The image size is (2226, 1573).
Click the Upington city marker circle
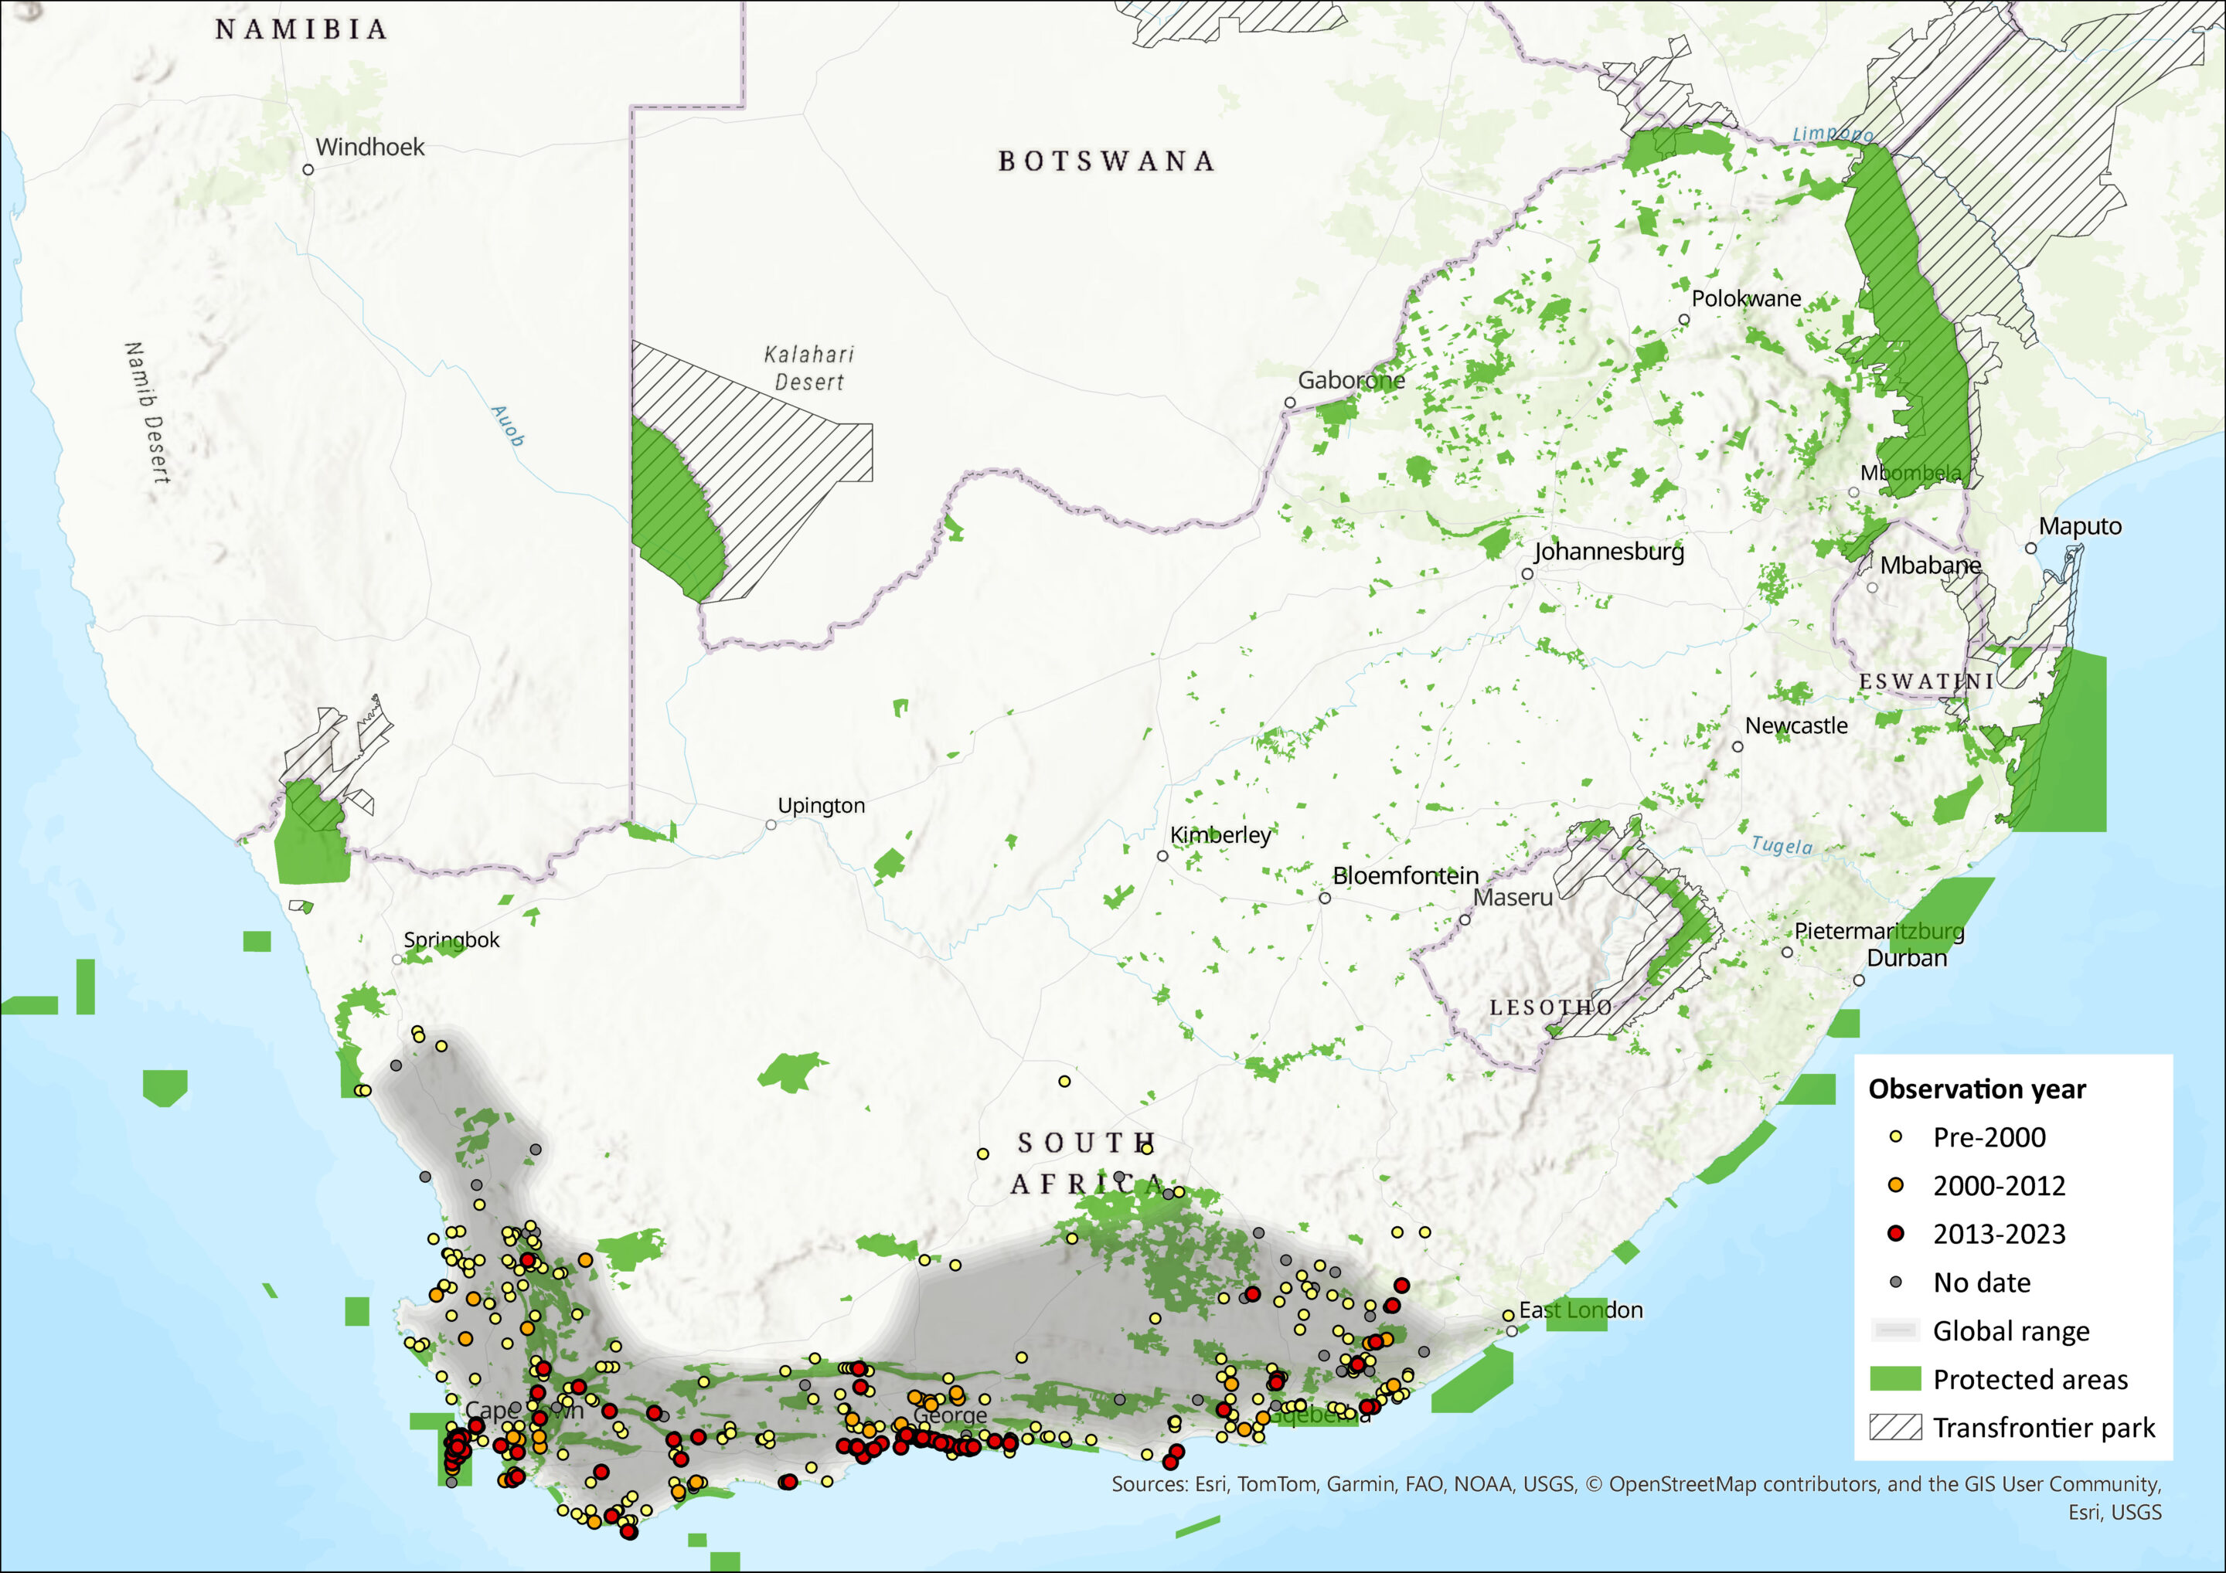click(x=771, y=825)
